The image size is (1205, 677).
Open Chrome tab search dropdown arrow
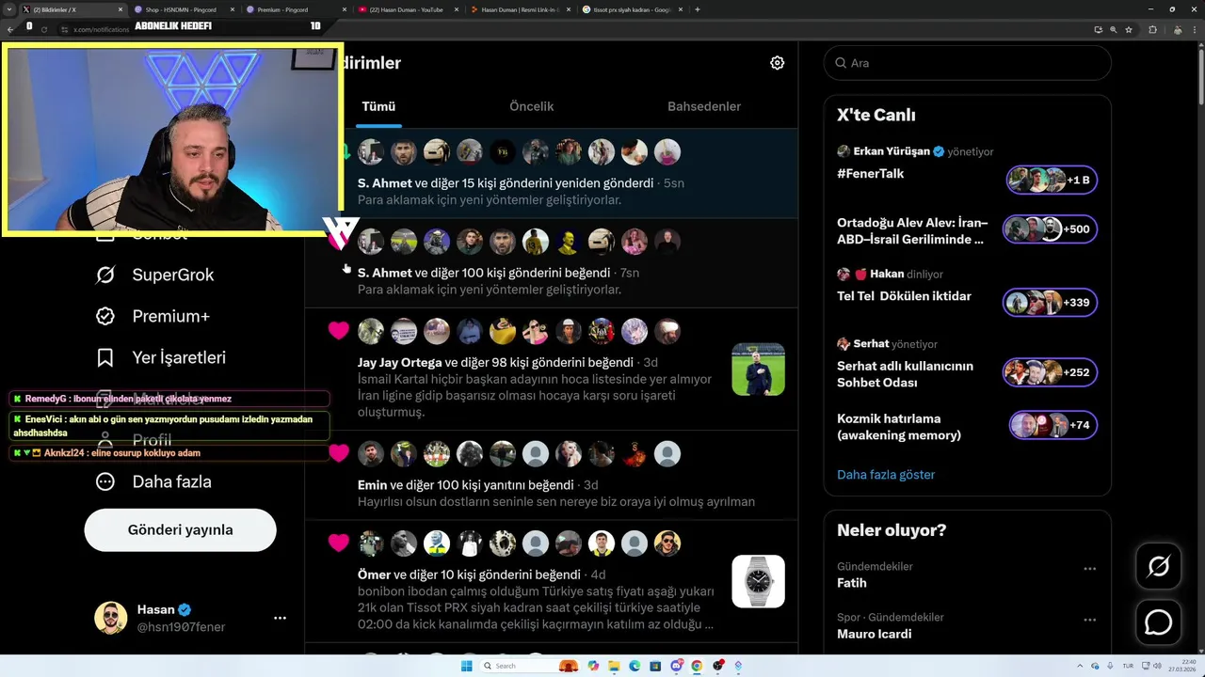10,9
